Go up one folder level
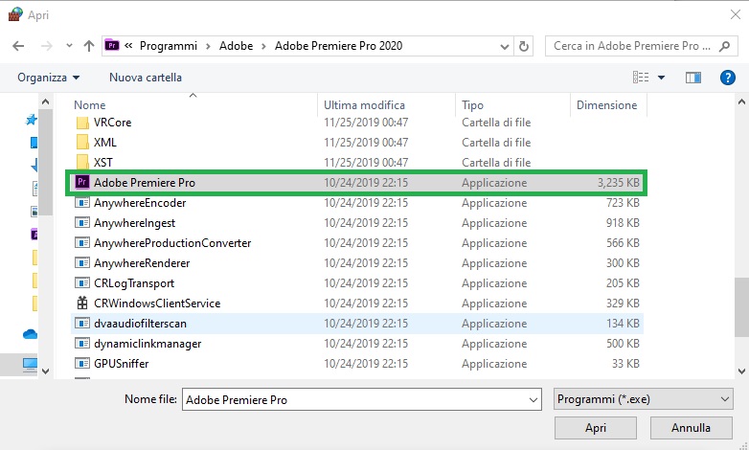This screenshot has height=450, width=749. coord(89,46)
